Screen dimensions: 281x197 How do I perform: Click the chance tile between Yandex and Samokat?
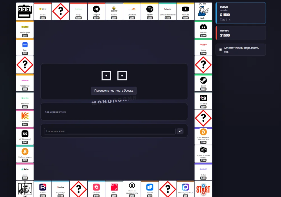point(78,189)
